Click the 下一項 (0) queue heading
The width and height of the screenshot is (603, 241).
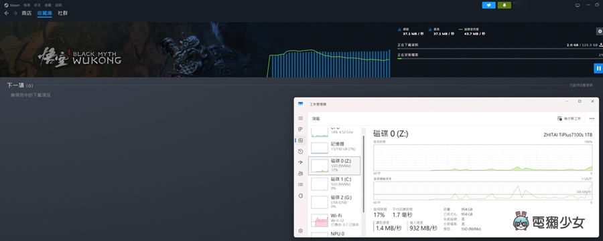click(x=20, y=85)
